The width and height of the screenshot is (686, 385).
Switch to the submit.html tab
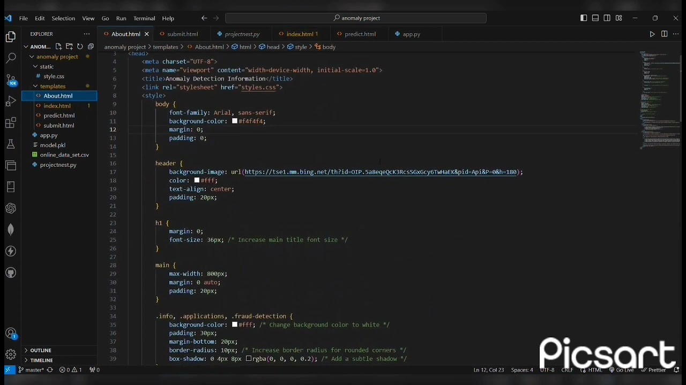(x=182, y=34)
